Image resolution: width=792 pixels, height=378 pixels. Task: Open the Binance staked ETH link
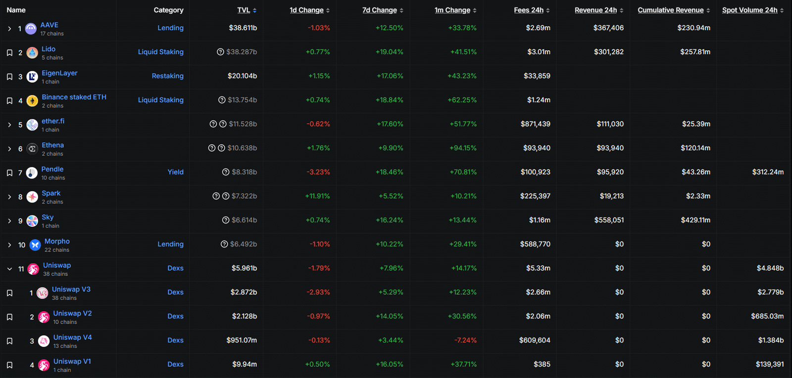coord(74,97)
